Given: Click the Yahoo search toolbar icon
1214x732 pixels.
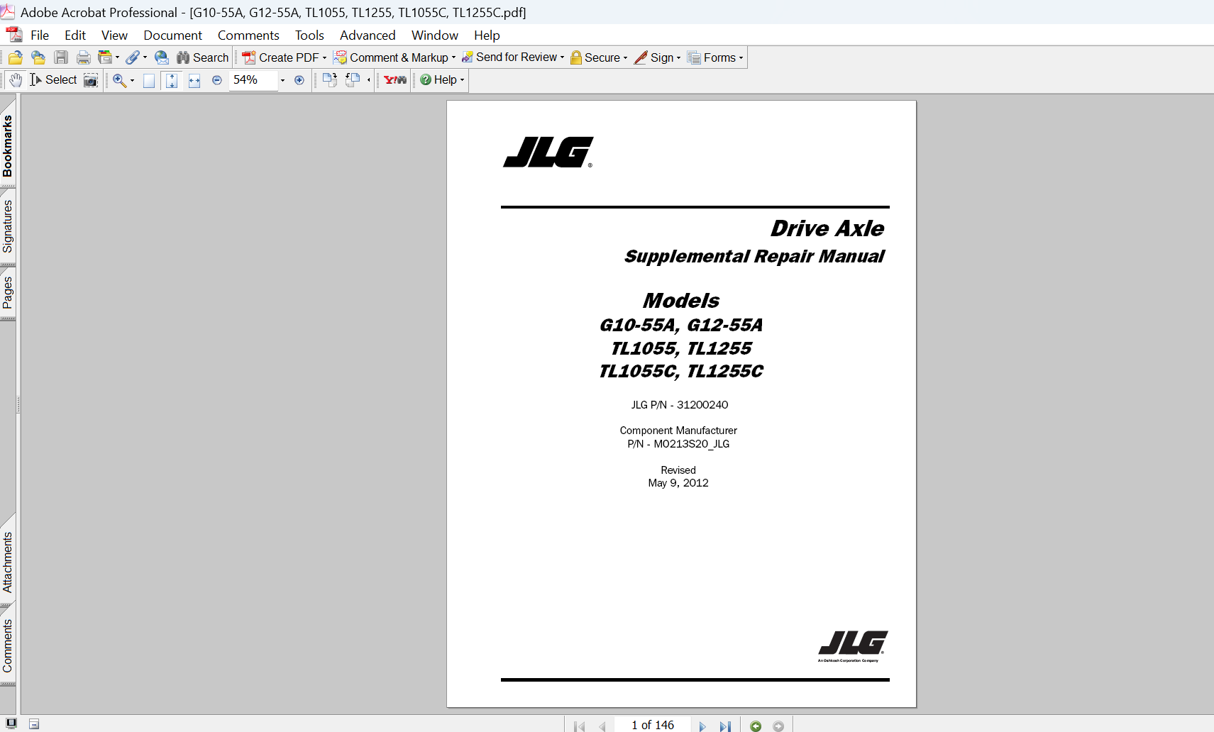Looking at the screenshot, I should [395, 80].
